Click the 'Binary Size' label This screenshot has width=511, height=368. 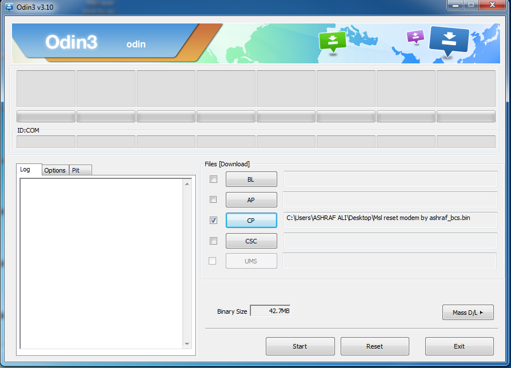[x=232, y=311]
